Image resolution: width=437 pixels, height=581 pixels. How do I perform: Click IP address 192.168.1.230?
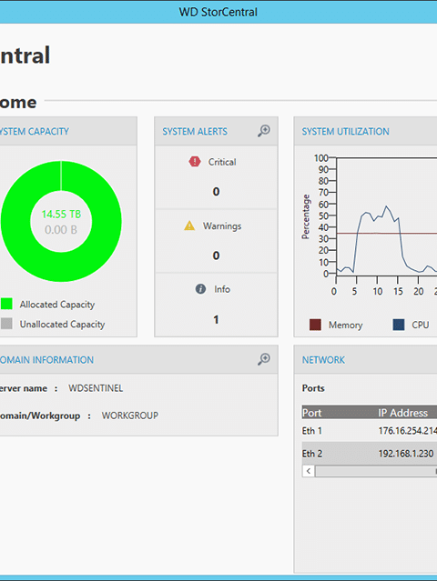pos(406,454)
